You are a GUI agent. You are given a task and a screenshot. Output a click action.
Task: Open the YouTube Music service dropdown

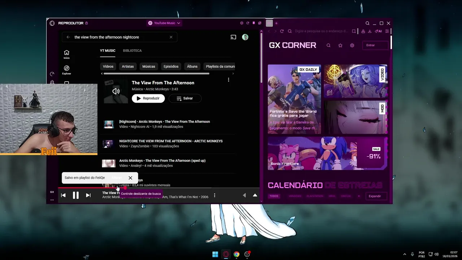tap(164, 23)
